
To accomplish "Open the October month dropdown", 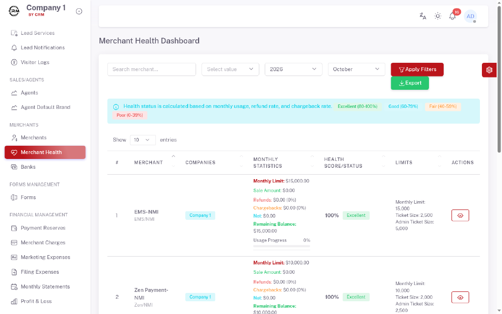I will (356, 69).
